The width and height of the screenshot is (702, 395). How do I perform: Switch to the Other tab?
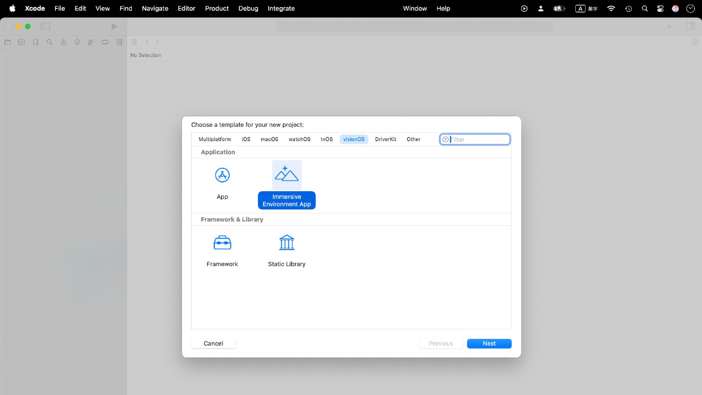414,139
